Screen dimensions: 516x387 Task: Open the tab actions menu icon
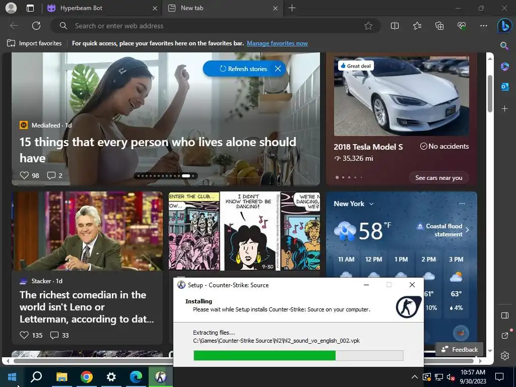[30, 8]
